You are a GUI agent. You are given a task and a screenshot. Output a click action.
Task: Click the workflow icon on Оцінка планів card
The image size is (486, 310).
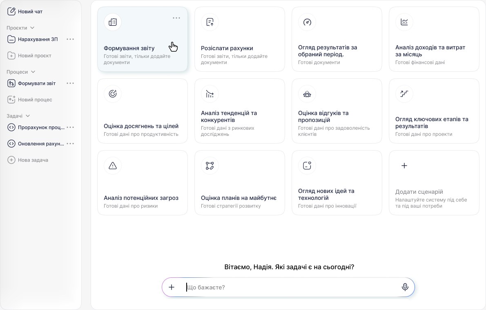coord(210,166)
